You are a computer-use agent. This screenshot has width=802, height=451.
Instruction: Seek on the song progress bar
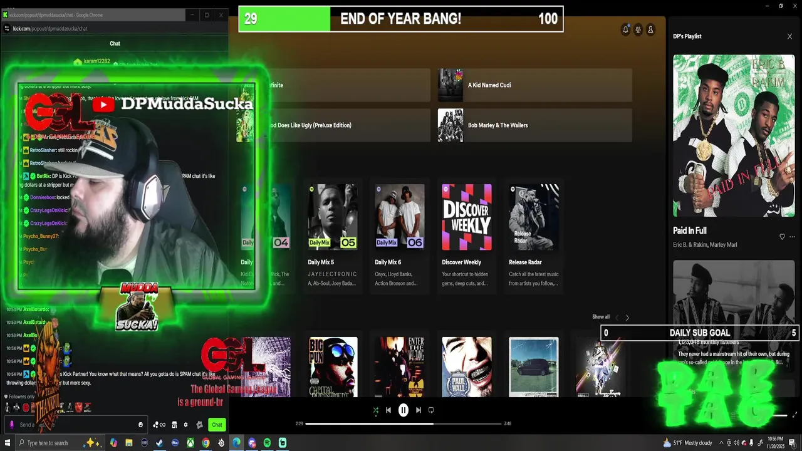(404, 423)
